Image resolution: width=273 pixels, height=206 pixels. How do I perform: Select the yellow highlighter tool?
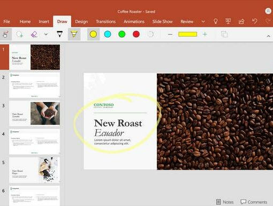tap(74, 34)
